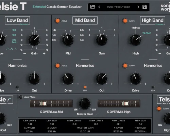Image resolution: width=170 pixels, height=136 pixels.
Task: Click the X-OVER Mid-High slider handle
Action: tap(125, 103)
